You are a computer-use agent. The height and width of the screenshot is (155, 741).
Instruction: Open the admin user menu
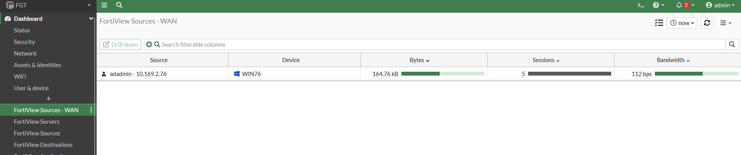pos(720,5)
